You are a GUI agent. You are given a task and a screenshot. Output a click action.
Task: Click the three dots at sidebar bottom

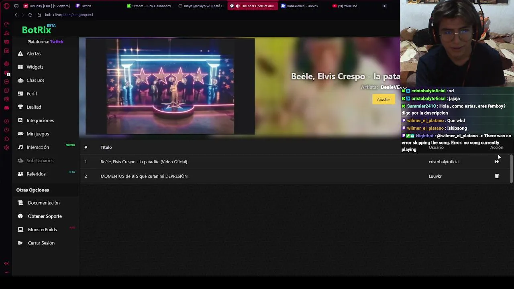pos(6,272)
